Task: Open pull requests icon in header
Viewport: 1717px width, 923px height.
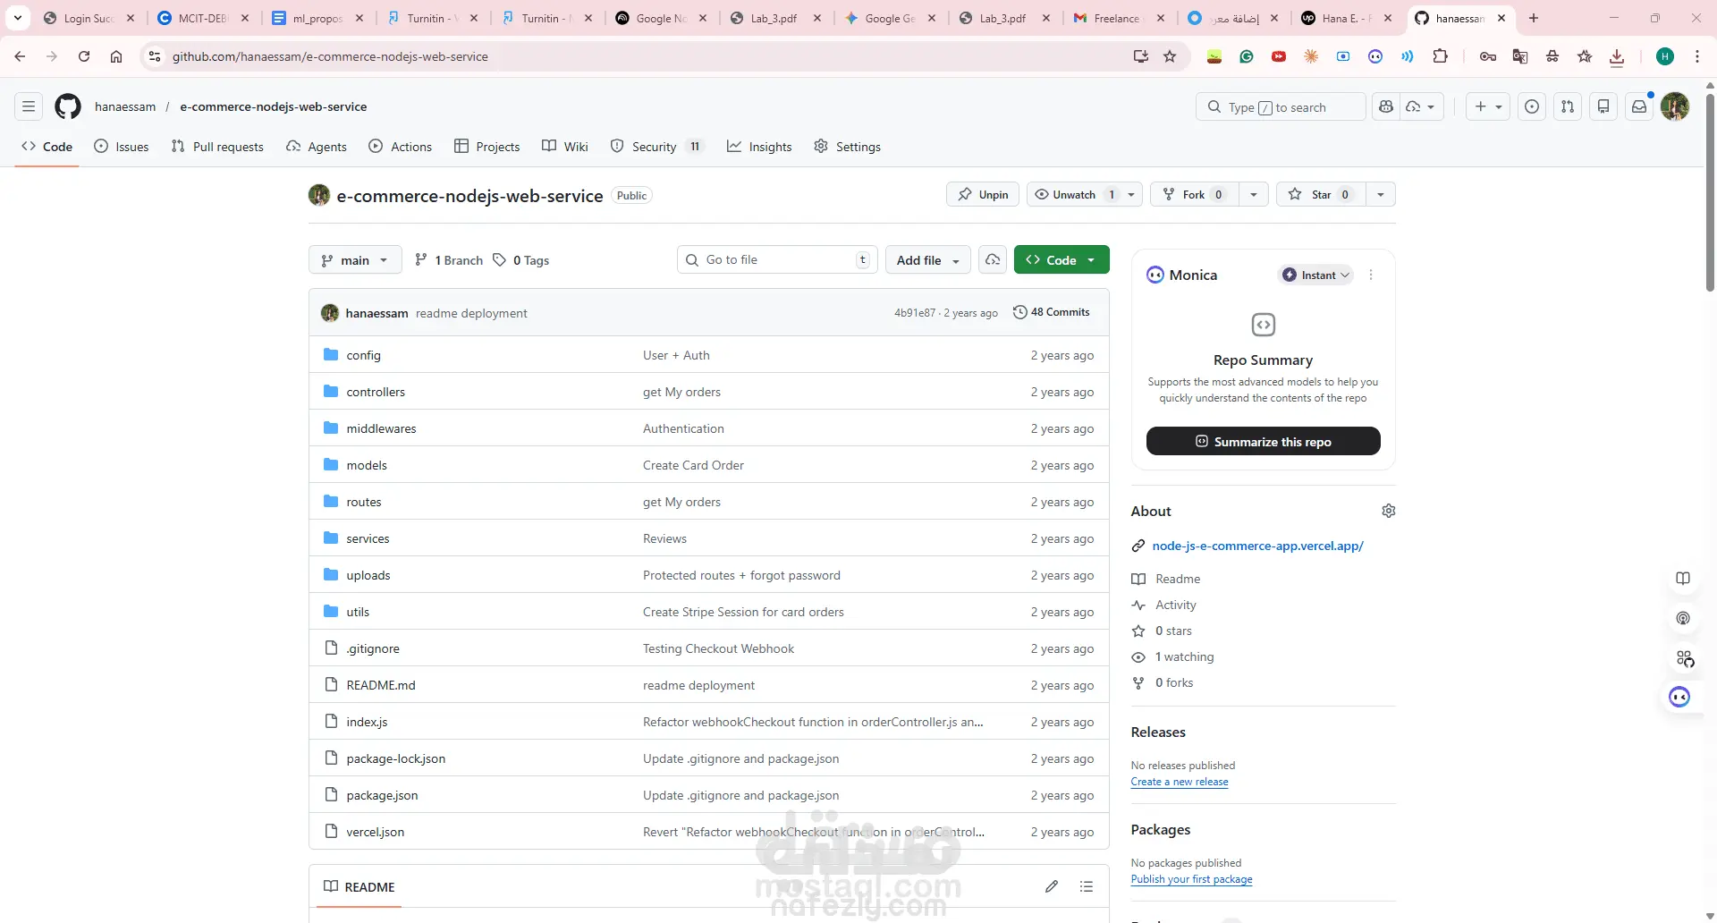Action: click(1568, 106)
